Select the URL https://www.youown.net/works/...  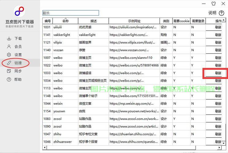click(x=134, y=111)
